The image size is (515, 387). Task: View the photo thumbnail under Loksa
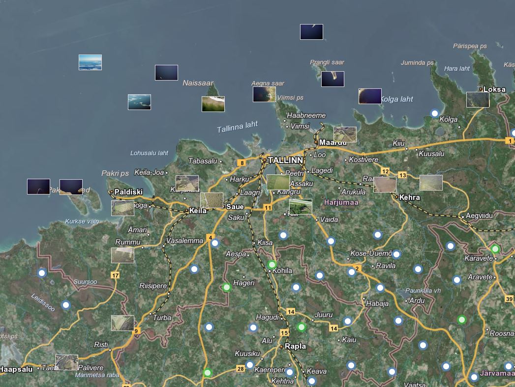(x=478, y=100)
